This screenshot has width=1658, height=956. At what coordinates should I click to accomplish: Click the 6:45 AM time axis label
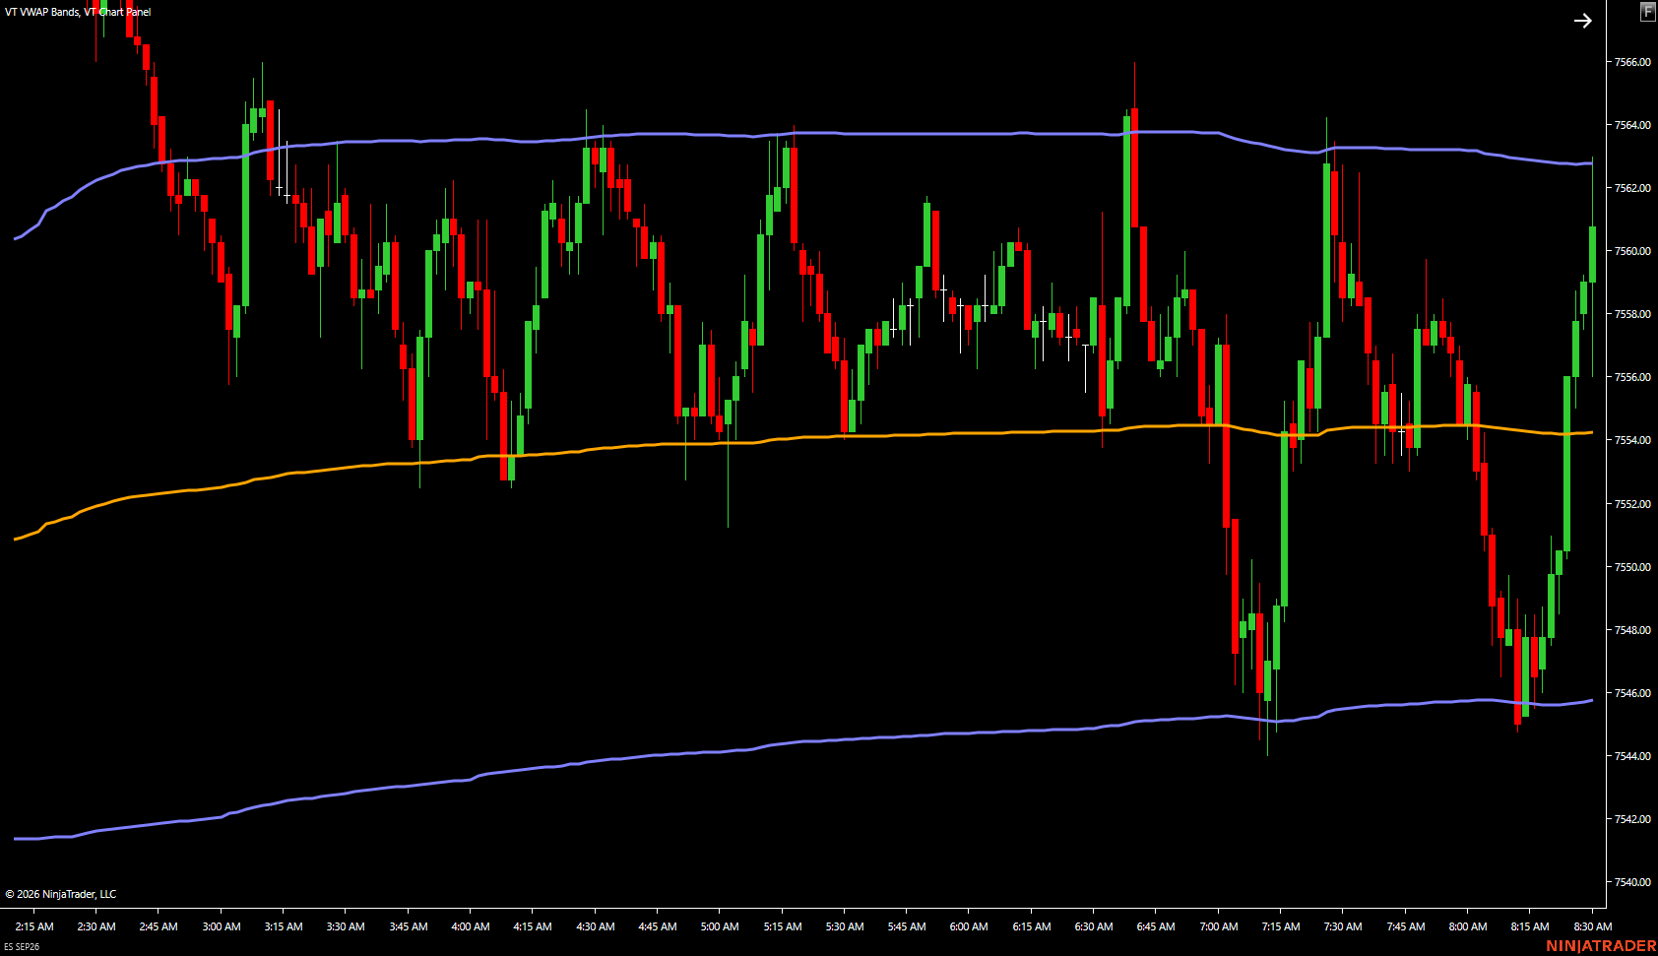[x=1156, y=926]
